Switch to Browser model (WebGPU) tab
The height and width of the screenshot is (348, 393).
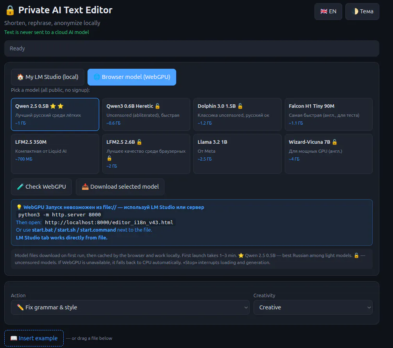click(x=132, y=77)
